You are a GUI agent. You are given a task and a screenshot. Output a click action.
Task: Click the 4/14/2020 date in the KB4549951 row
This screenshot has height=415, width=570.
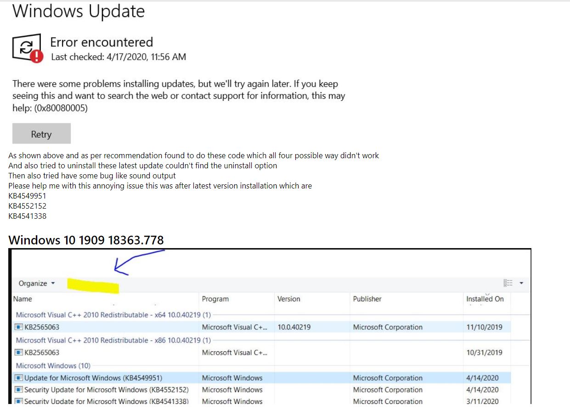482,378
